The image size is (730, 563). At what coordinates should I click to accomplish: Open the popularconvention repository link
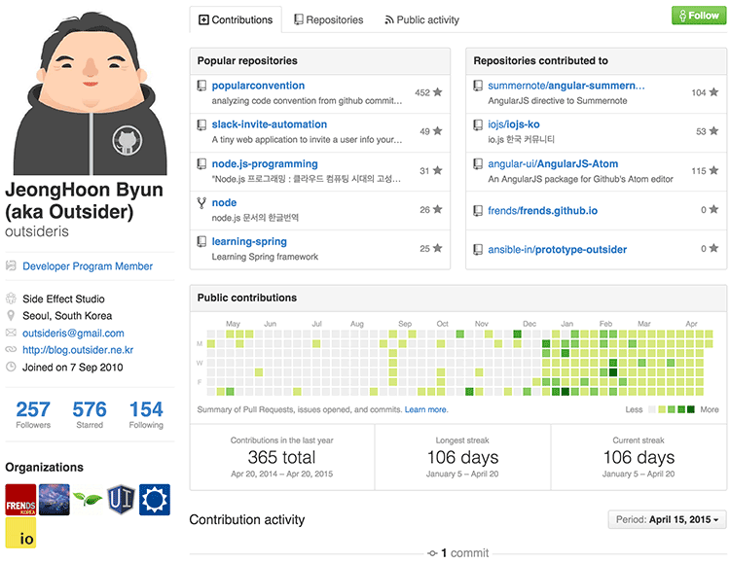point(258,86)
